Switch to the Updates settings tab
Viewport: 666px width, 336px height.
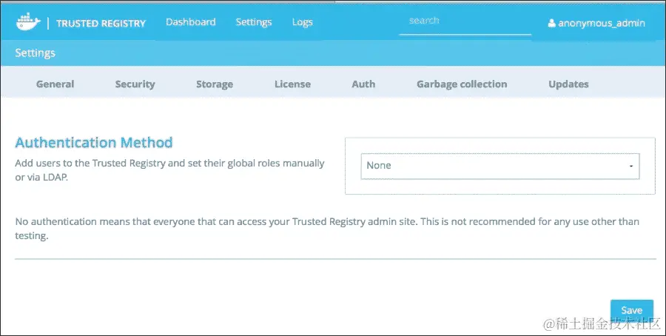coord(569,84)
